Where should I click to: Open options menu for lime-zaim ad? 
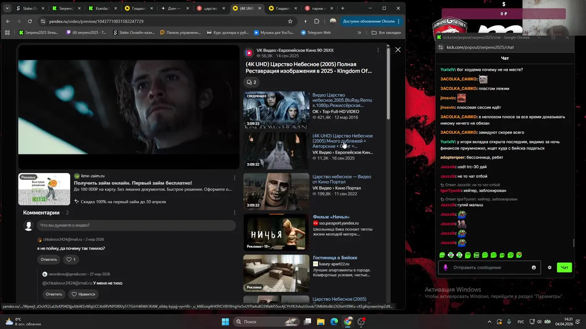pos(234,178)
